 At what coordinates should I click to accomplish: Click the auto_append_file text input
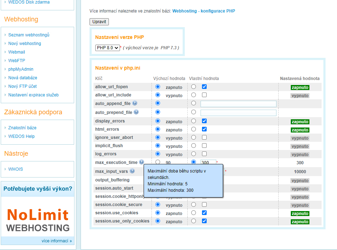coord(238,104)
